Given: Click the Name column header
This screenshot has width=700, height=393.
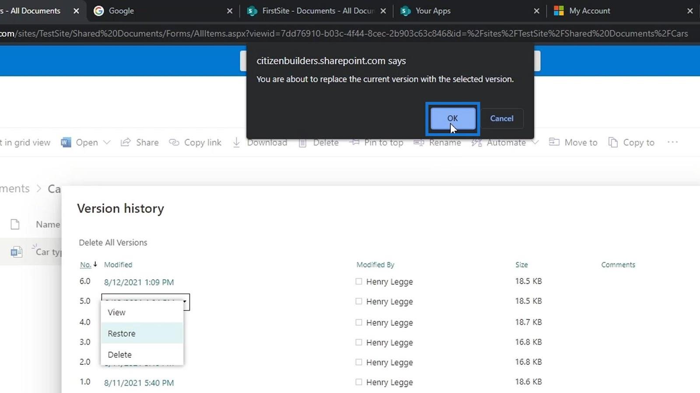Looking at the screenshot, I should coord(48,224).
